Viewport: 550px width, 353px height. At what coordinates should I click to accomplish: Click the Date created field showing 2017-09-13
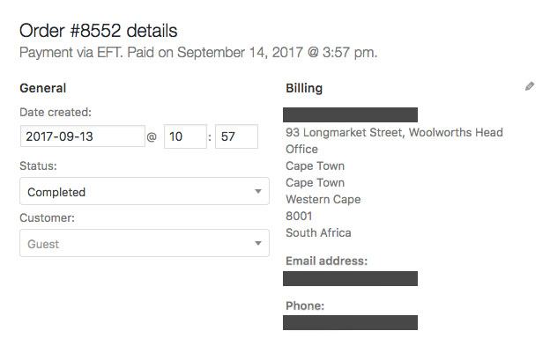click(x=82, y=136)
